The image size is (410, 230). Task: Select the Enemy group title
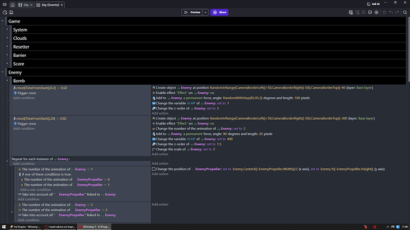point(15,72)
